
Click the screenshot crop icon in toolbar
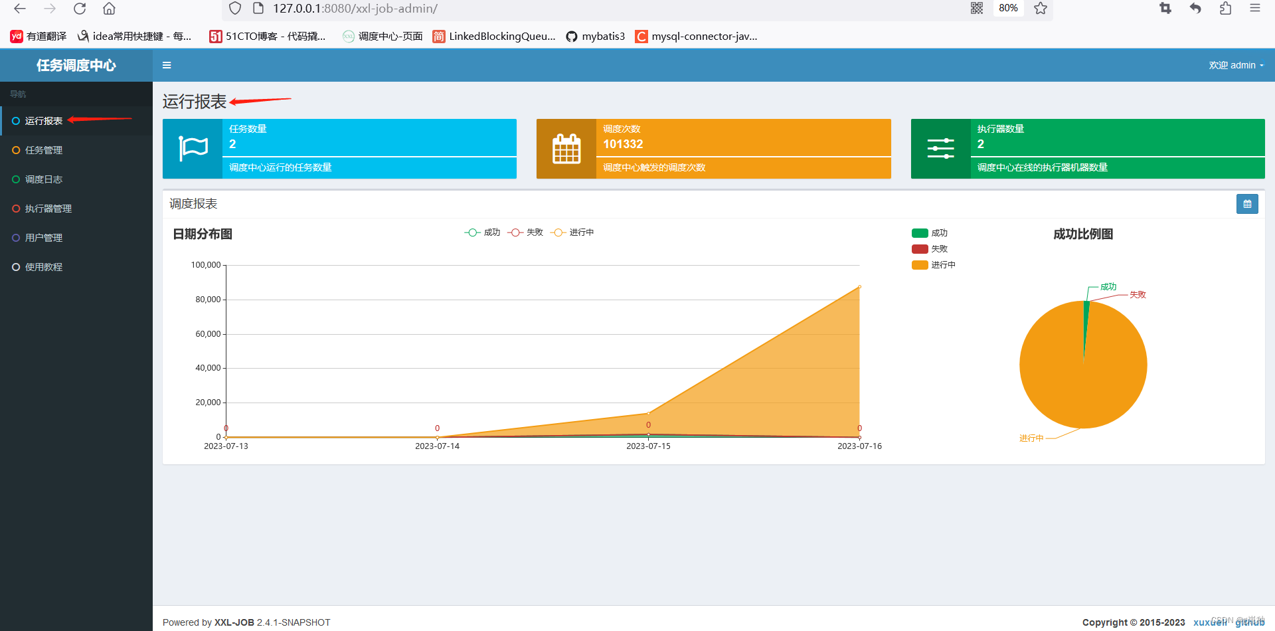(1165, 8)
